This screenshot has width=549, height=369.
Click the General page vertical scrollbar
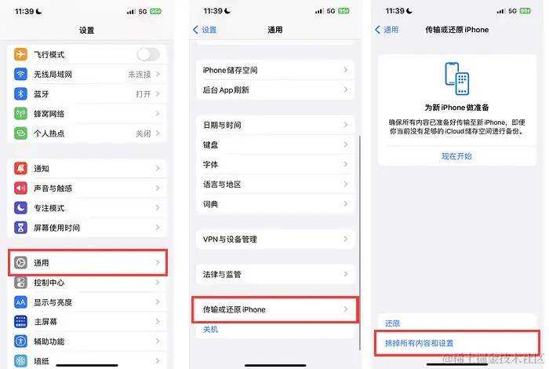(x=359, y=243)
